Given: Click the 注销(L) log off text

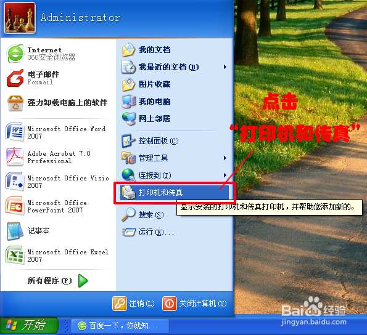Looking at the screenshot, I should coord(142,304).
